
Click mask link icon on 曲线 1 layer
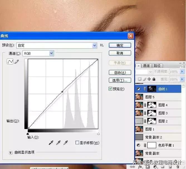pos(145,89)
